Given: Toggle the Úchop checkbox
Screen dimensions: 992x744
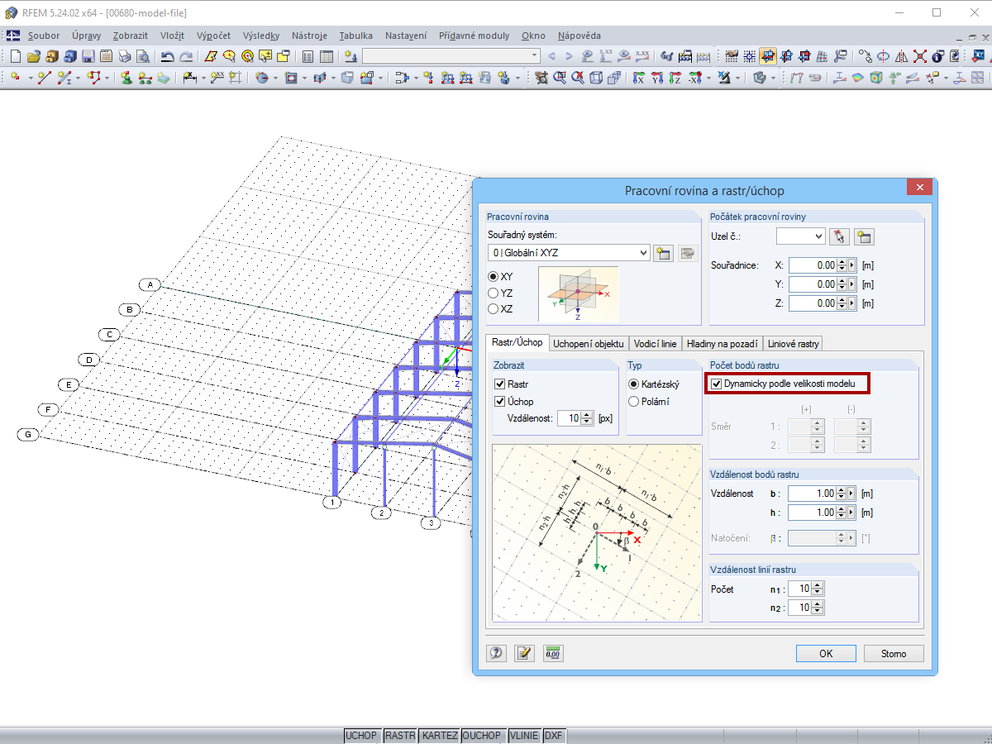Looking at the screenshot, I should (x=499, y=401).
